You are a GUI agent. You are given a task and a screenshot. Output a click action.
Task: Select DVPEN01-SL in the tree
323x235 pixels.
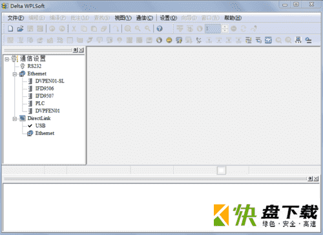point(50,81)
